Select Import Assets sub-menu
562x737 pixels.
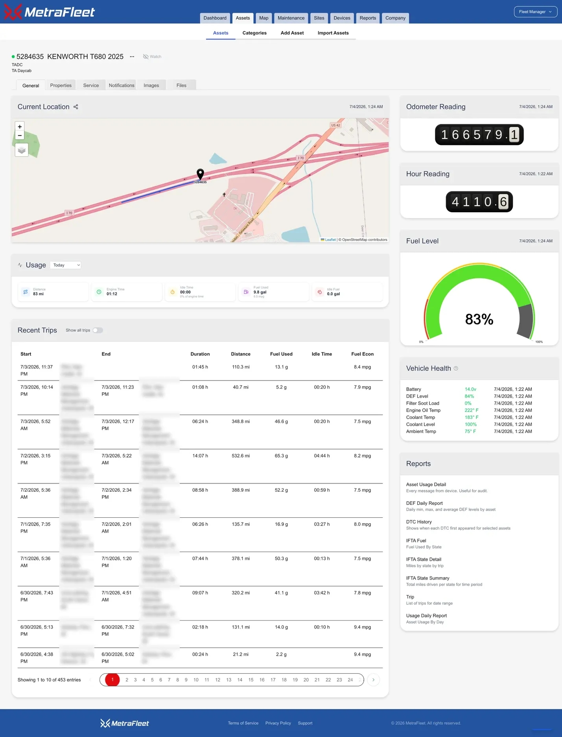333,33
